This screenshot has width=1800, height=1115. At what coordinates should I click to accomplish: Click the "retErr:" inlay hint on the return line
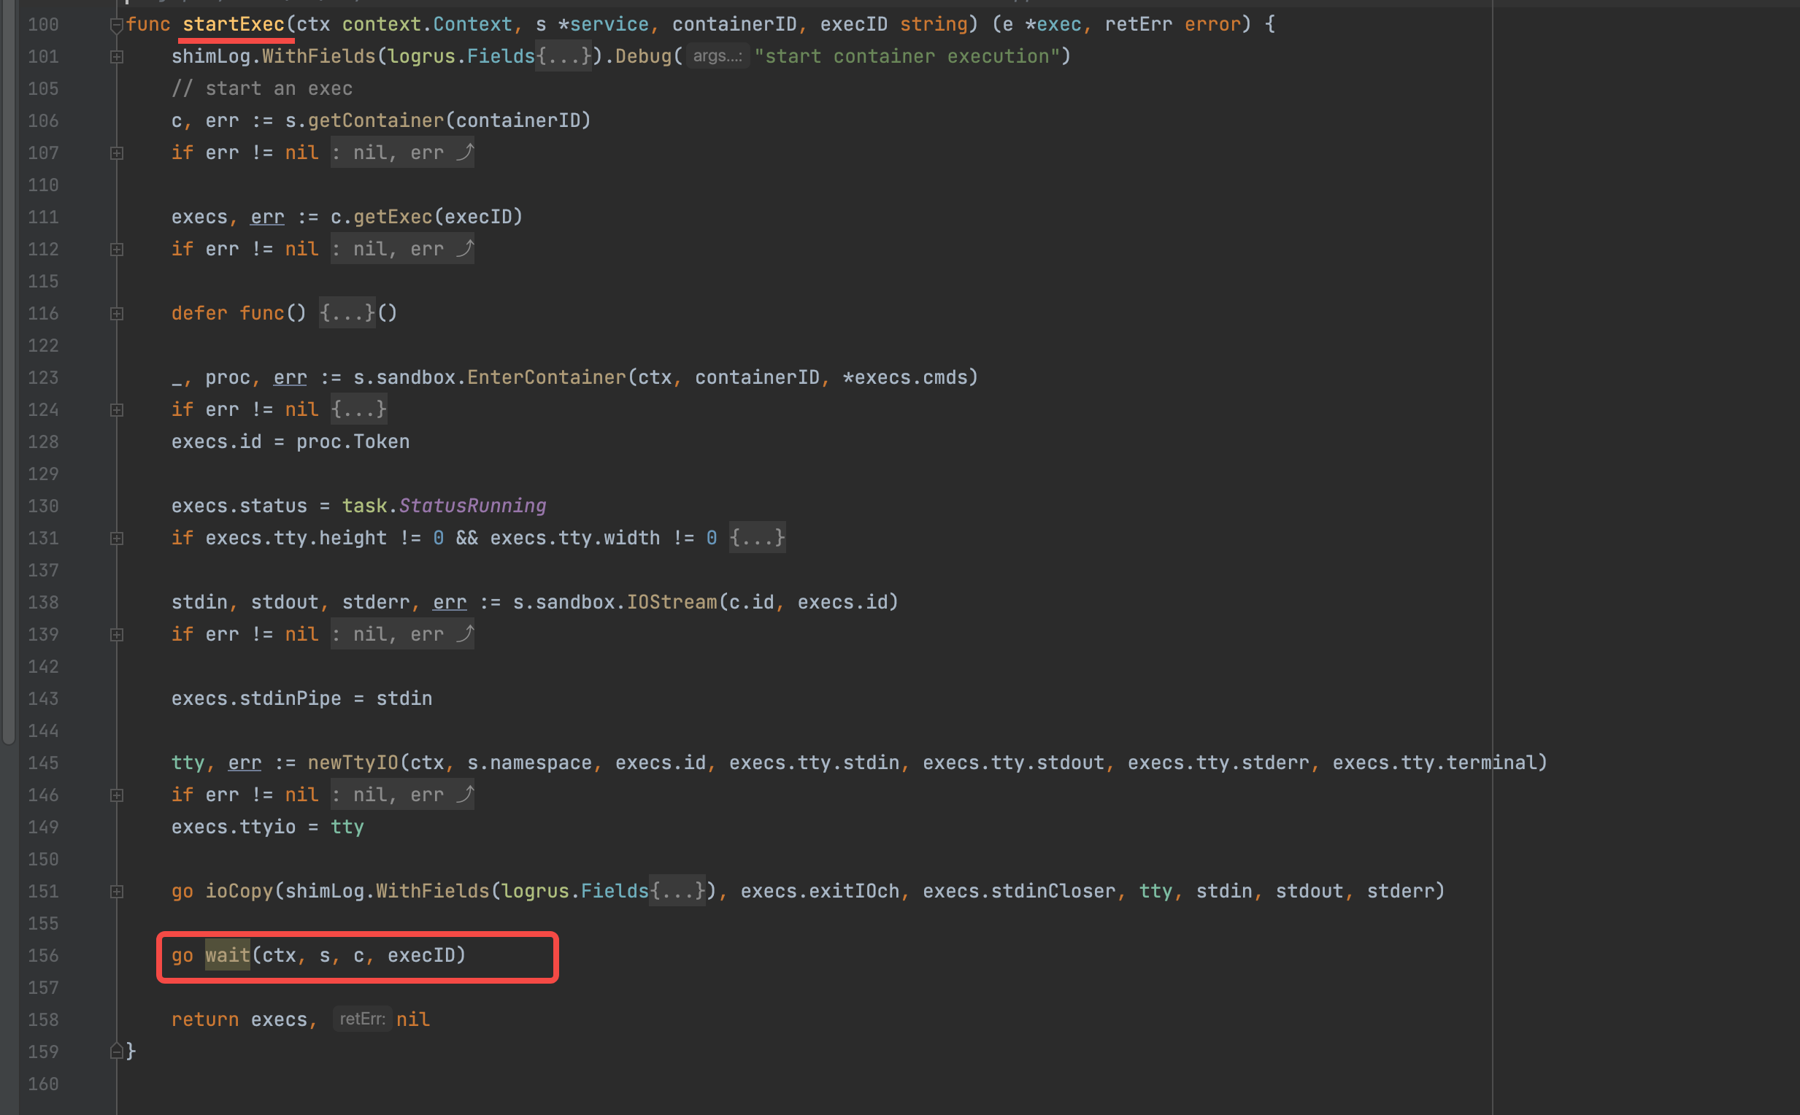(x=361, y=1019)
